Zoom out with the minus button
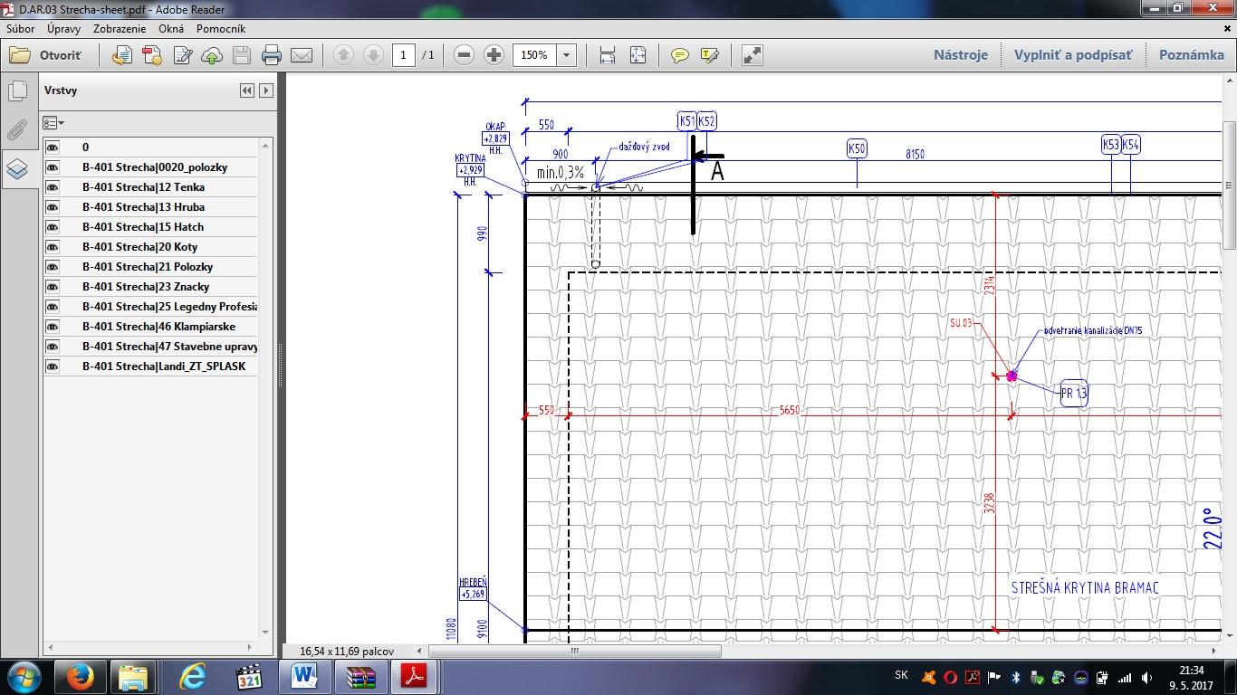Screen dimensions: 1237x695 (x=464, y=55)
